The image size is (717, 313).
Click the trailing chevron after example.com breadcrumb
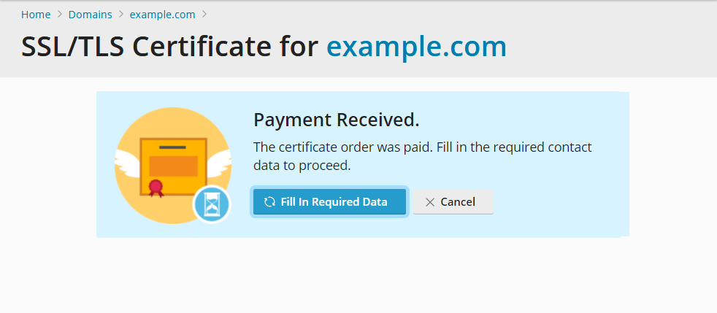204,14
